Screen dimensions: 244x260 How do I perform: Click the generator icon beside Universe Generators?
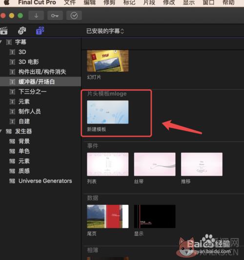coord(12,181)
